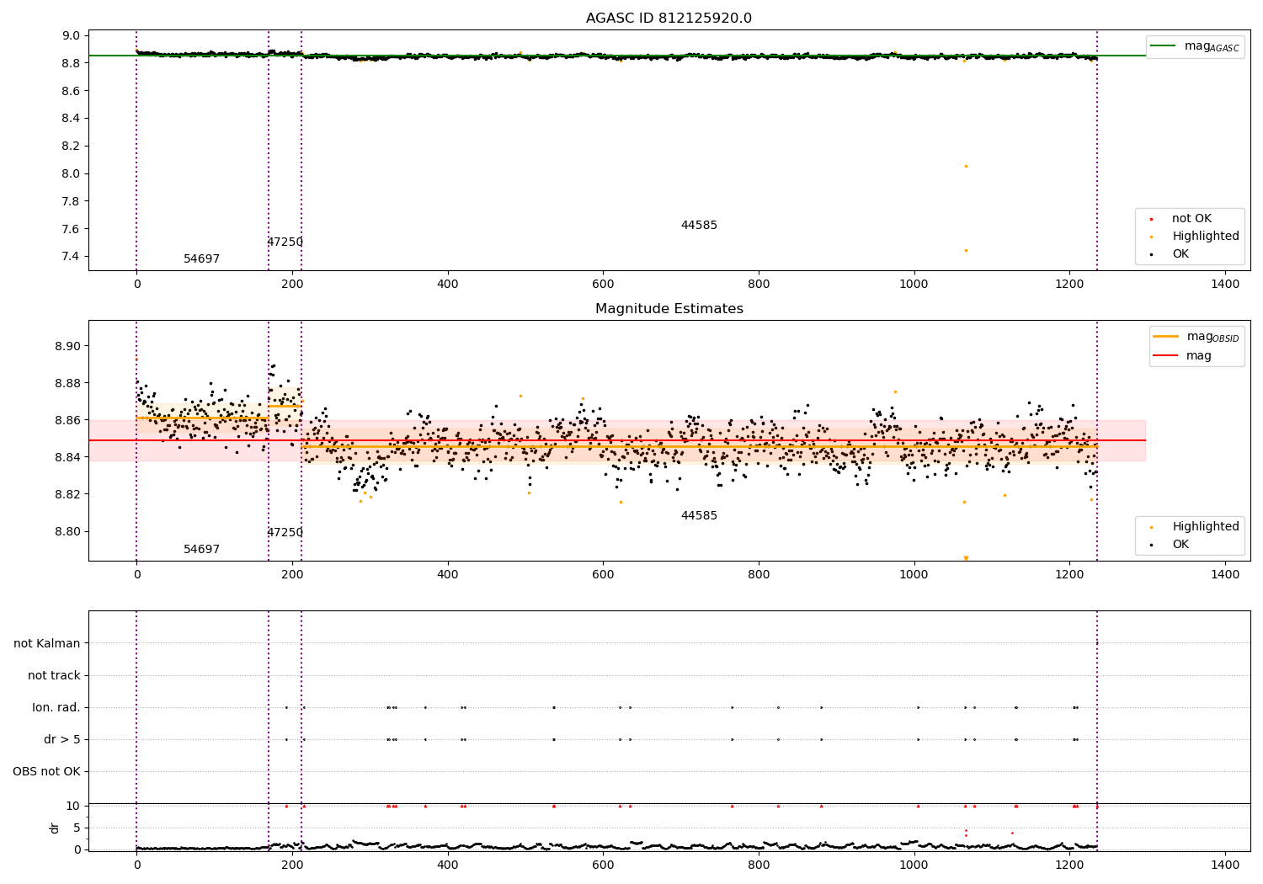1263x884 pixels.
Task: Click the red mag line in Magnitude Estimates plot
Action: (617, 440)
